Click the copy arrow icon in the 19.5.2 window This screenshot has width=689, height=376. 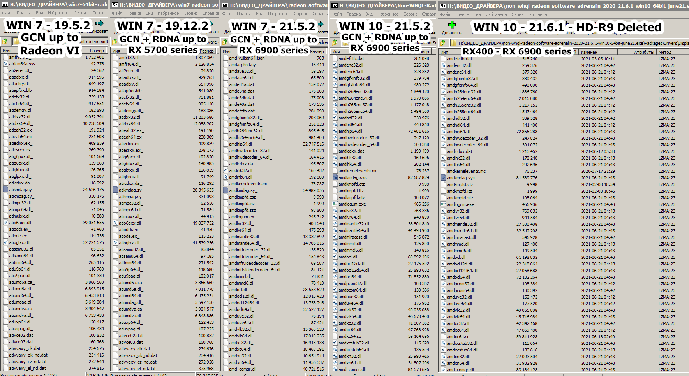[99, 23]
